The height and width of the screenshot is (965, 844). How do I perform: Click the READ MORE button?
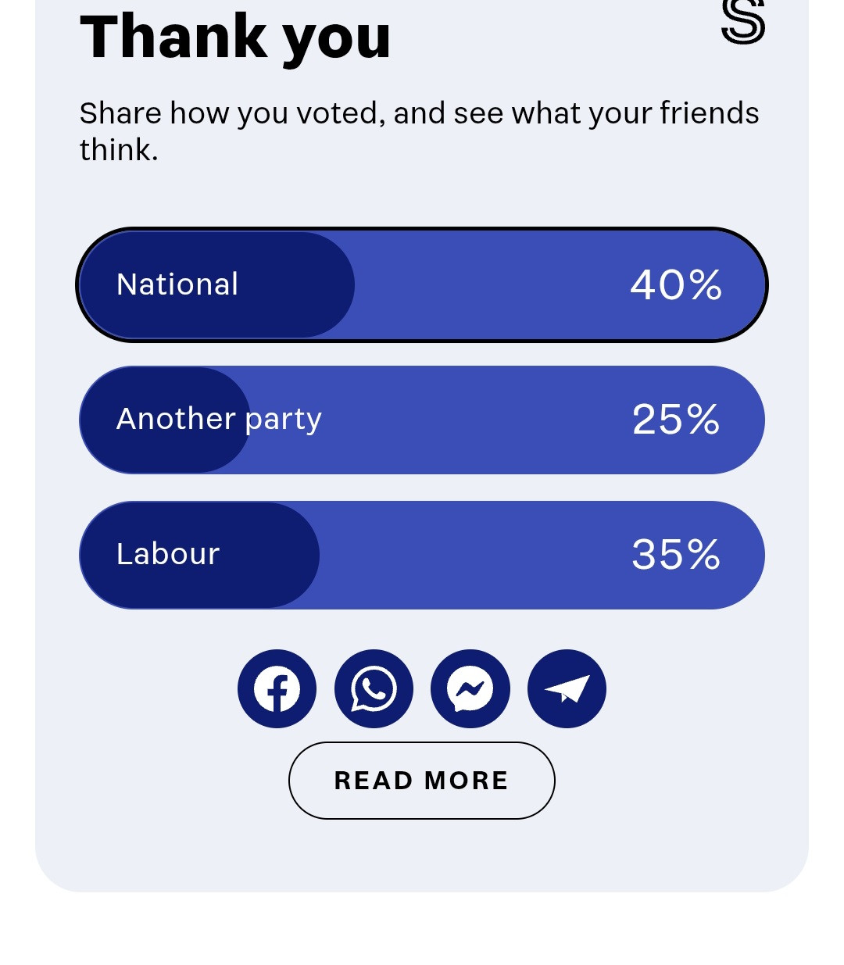click(x=422, y=781)
